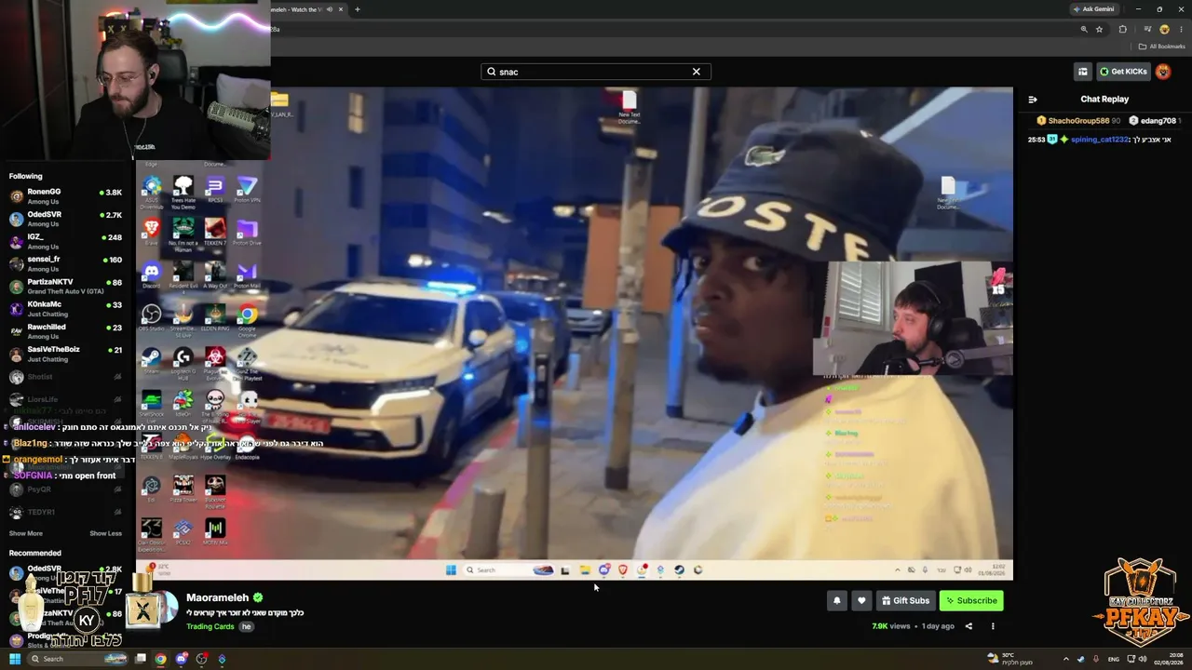Click the Start button in the streamed taskbar
1192x670 pixels.
451,570
